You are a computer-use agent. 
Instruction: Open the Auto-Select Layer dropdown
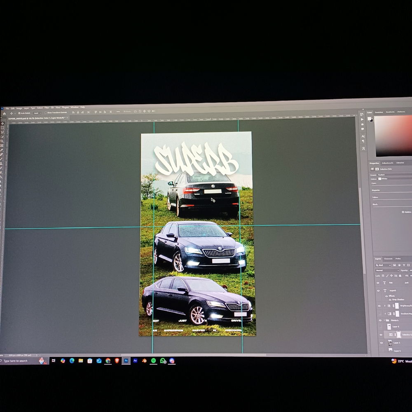pos(37,113)
